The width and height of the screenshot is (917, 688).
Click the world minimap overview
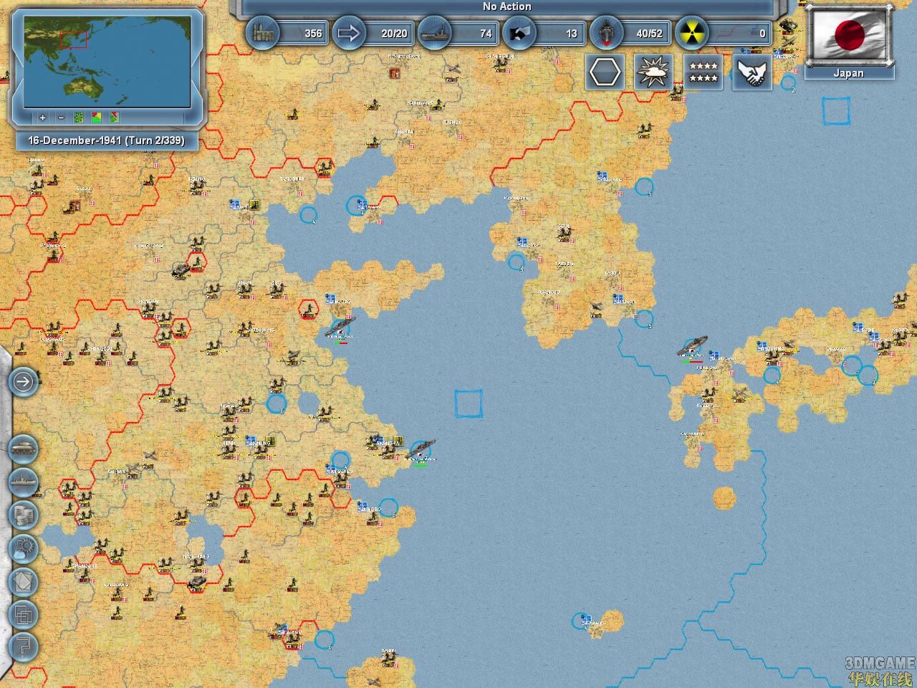107,62
